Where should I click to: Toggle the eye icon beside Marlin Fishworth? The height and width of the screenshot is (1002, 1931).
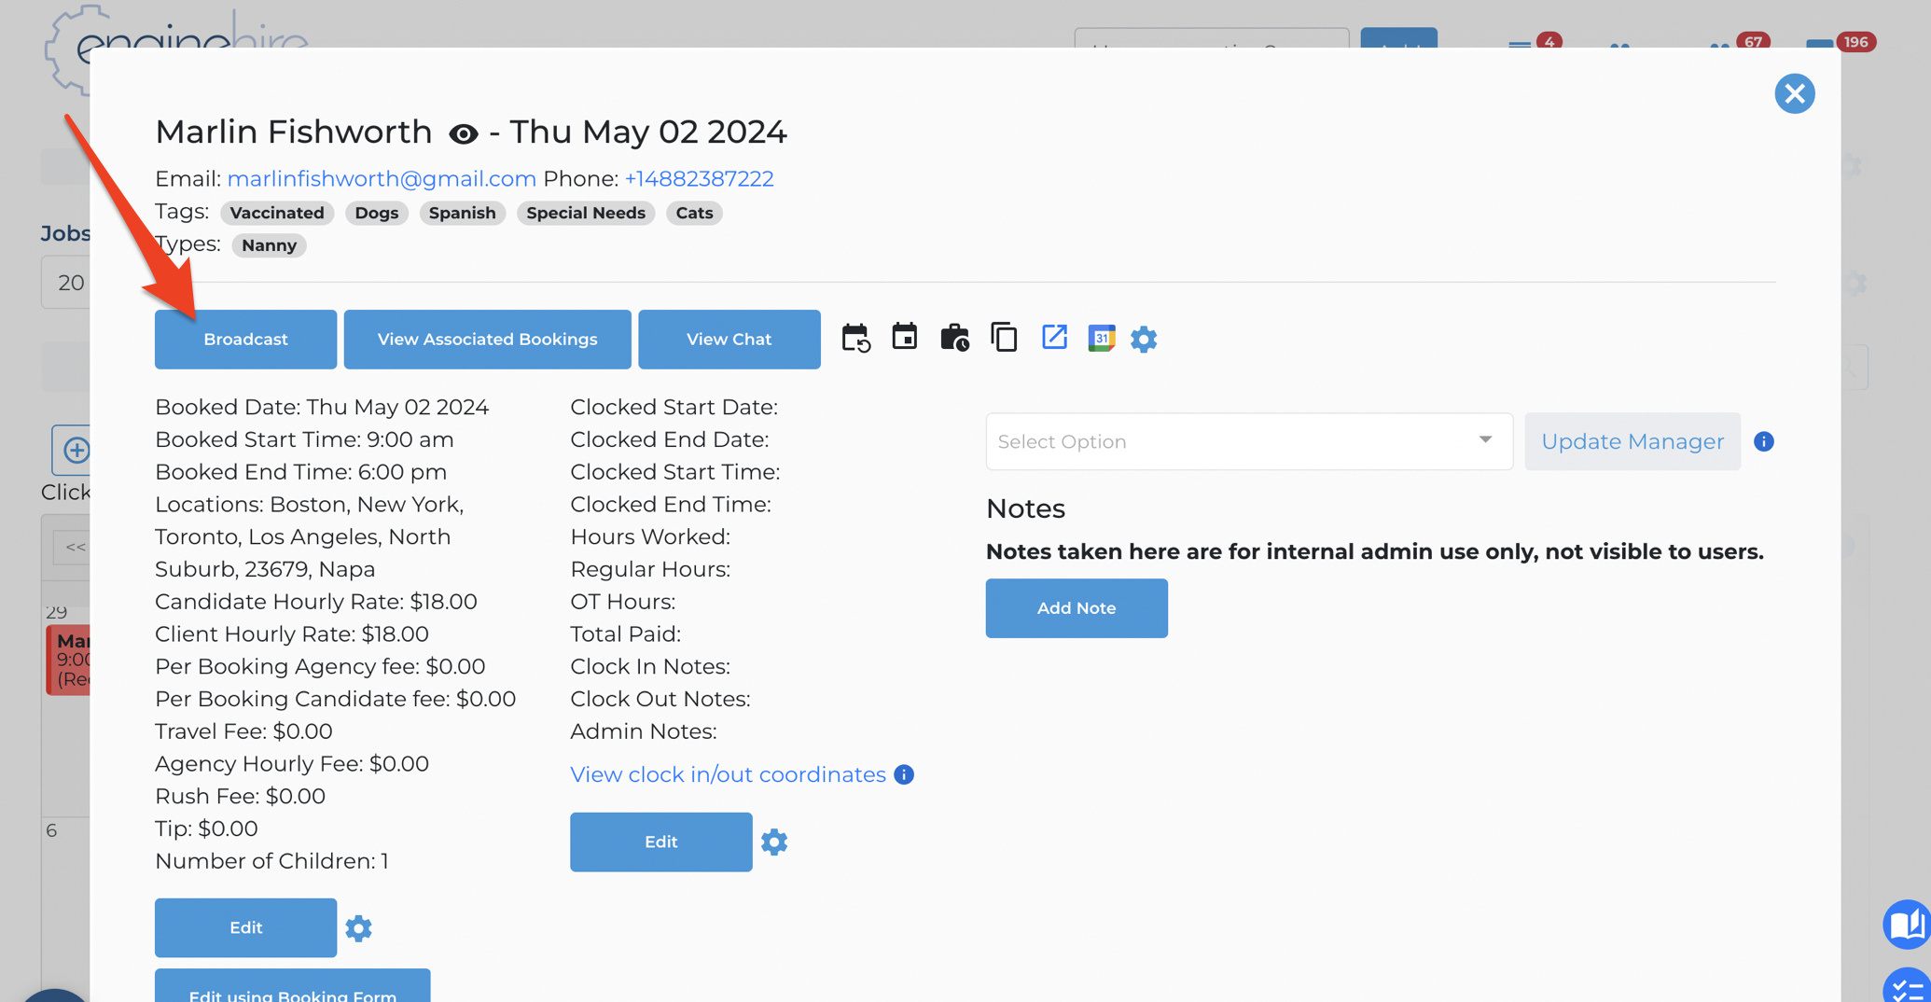point(463,134)
